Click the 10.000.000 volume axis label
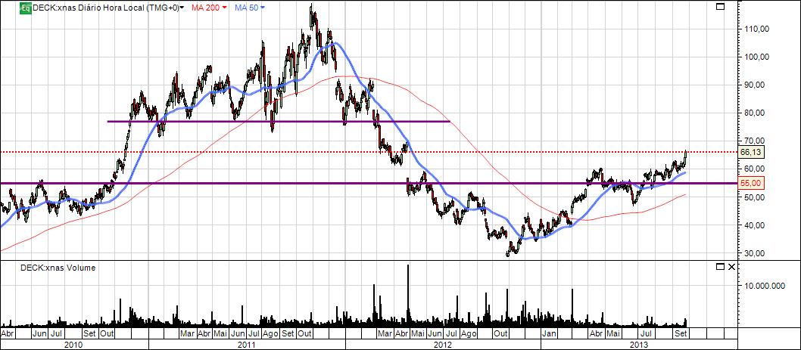 [x=763, y=287]
